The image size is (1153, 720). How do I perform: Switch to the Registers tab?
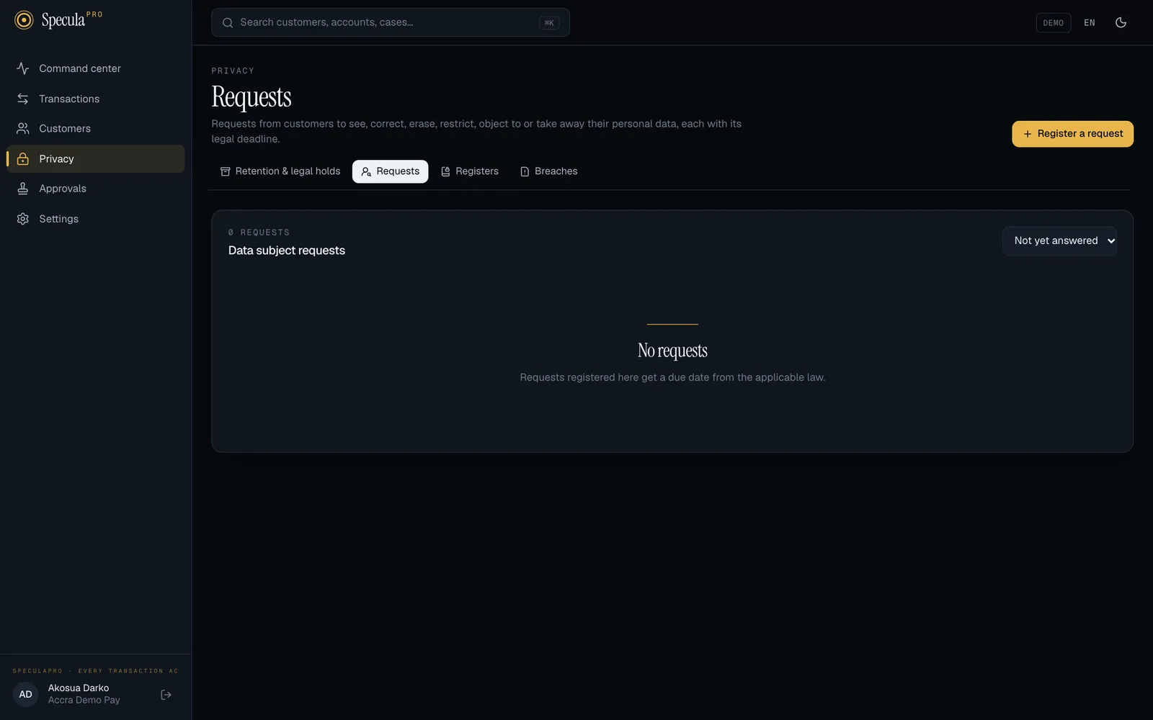coord(470,171)
